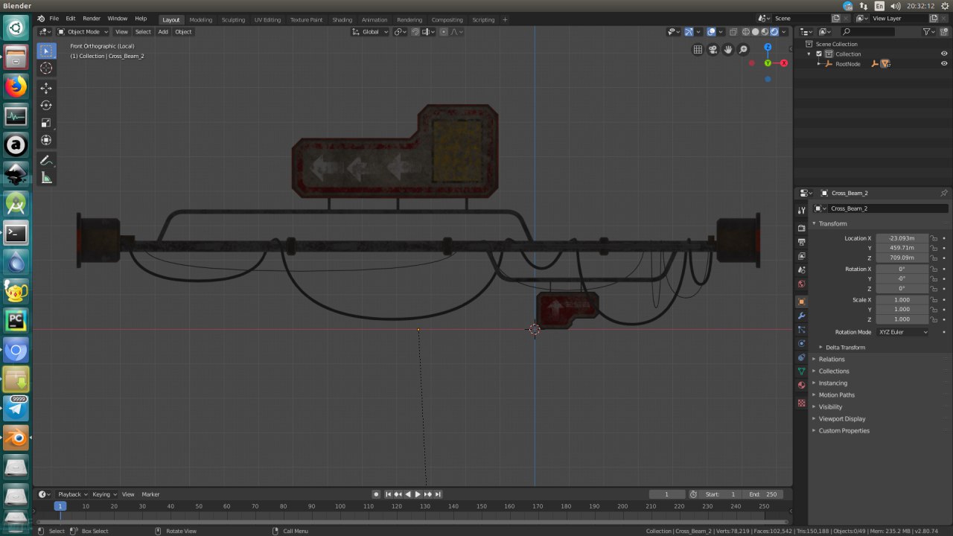
Task: Select the Move tool
Action: click(46, 88)
